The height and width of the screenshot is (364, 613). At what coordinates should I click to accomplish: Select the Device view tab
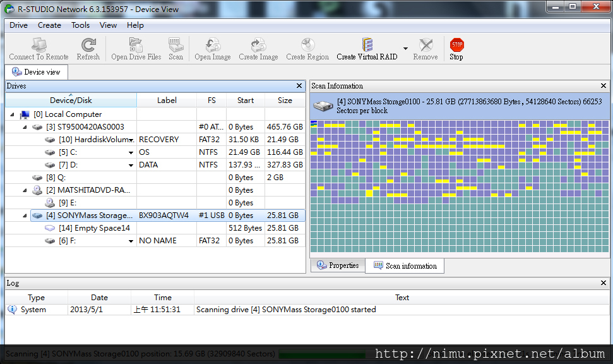36,72
